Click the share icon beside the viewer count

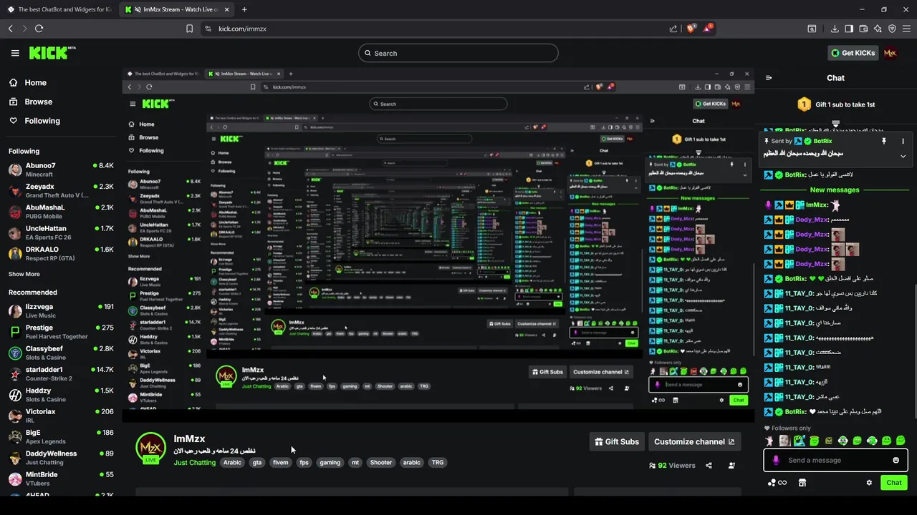pos(709,465)
